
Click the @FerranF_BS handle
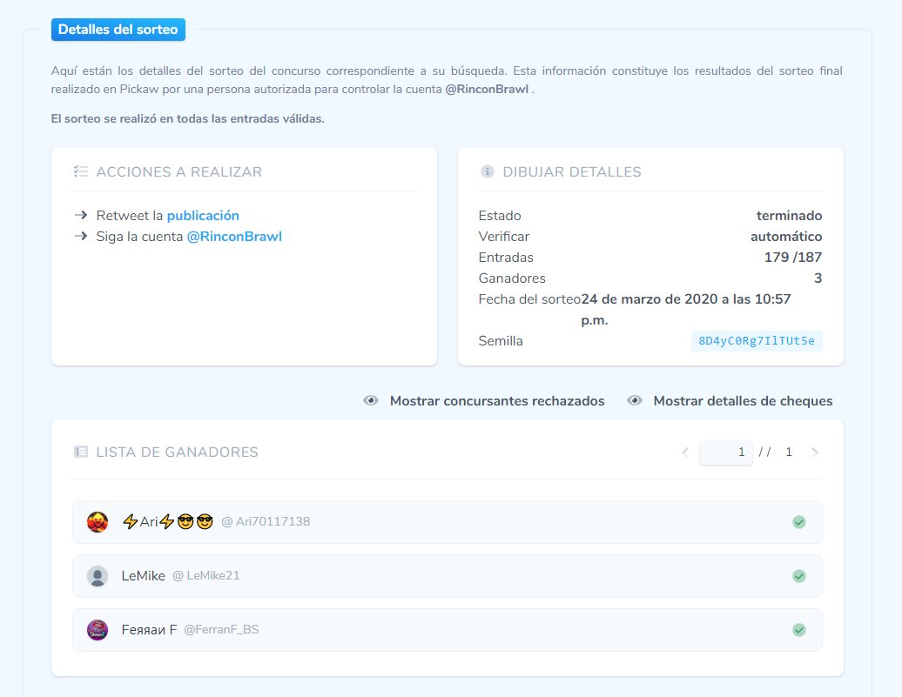point(221,630)
